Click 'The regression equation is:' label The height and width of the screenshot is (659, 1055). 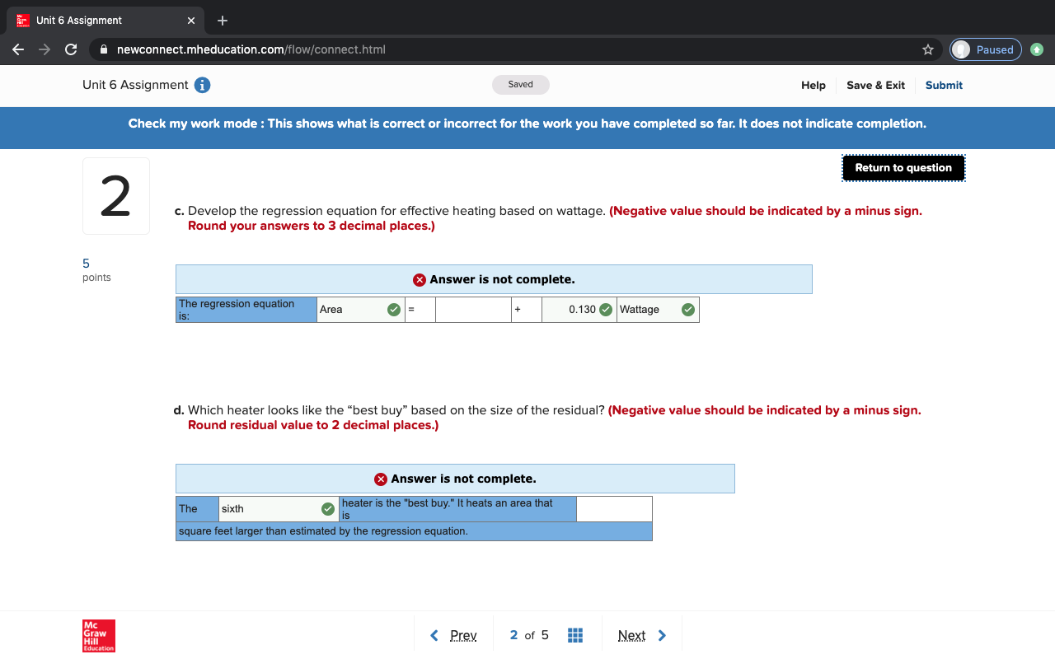click(246, 310)
